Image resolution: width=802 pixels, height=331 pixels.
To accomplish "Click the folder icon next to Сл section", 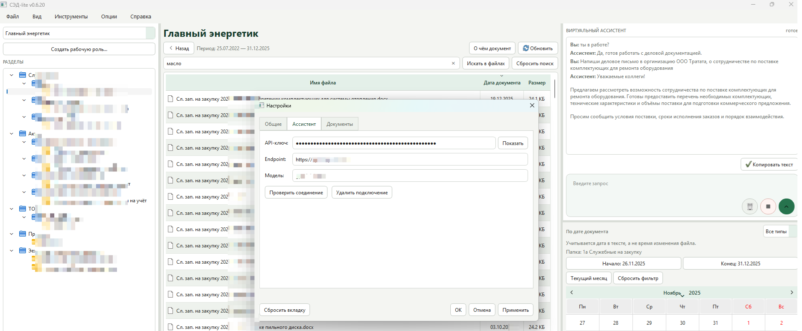I will 23,75.
